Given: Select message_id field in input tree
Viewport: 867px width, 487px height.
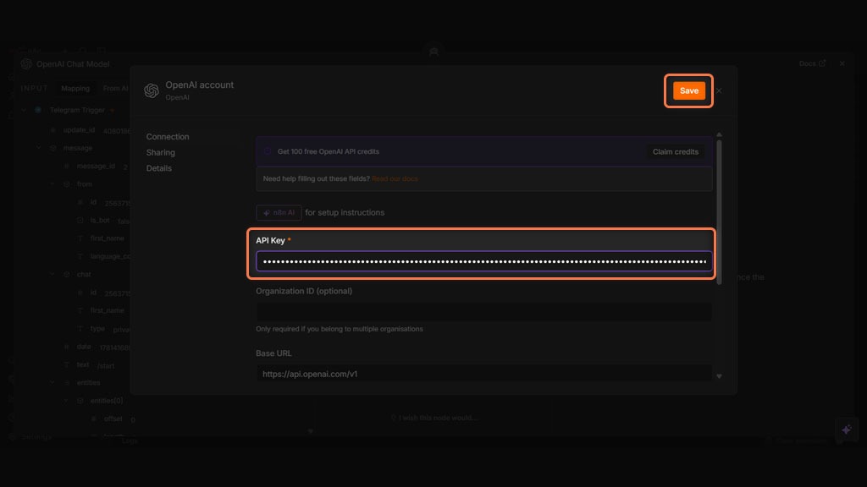Looking at the screenshot, I should [x=96, y=167].
